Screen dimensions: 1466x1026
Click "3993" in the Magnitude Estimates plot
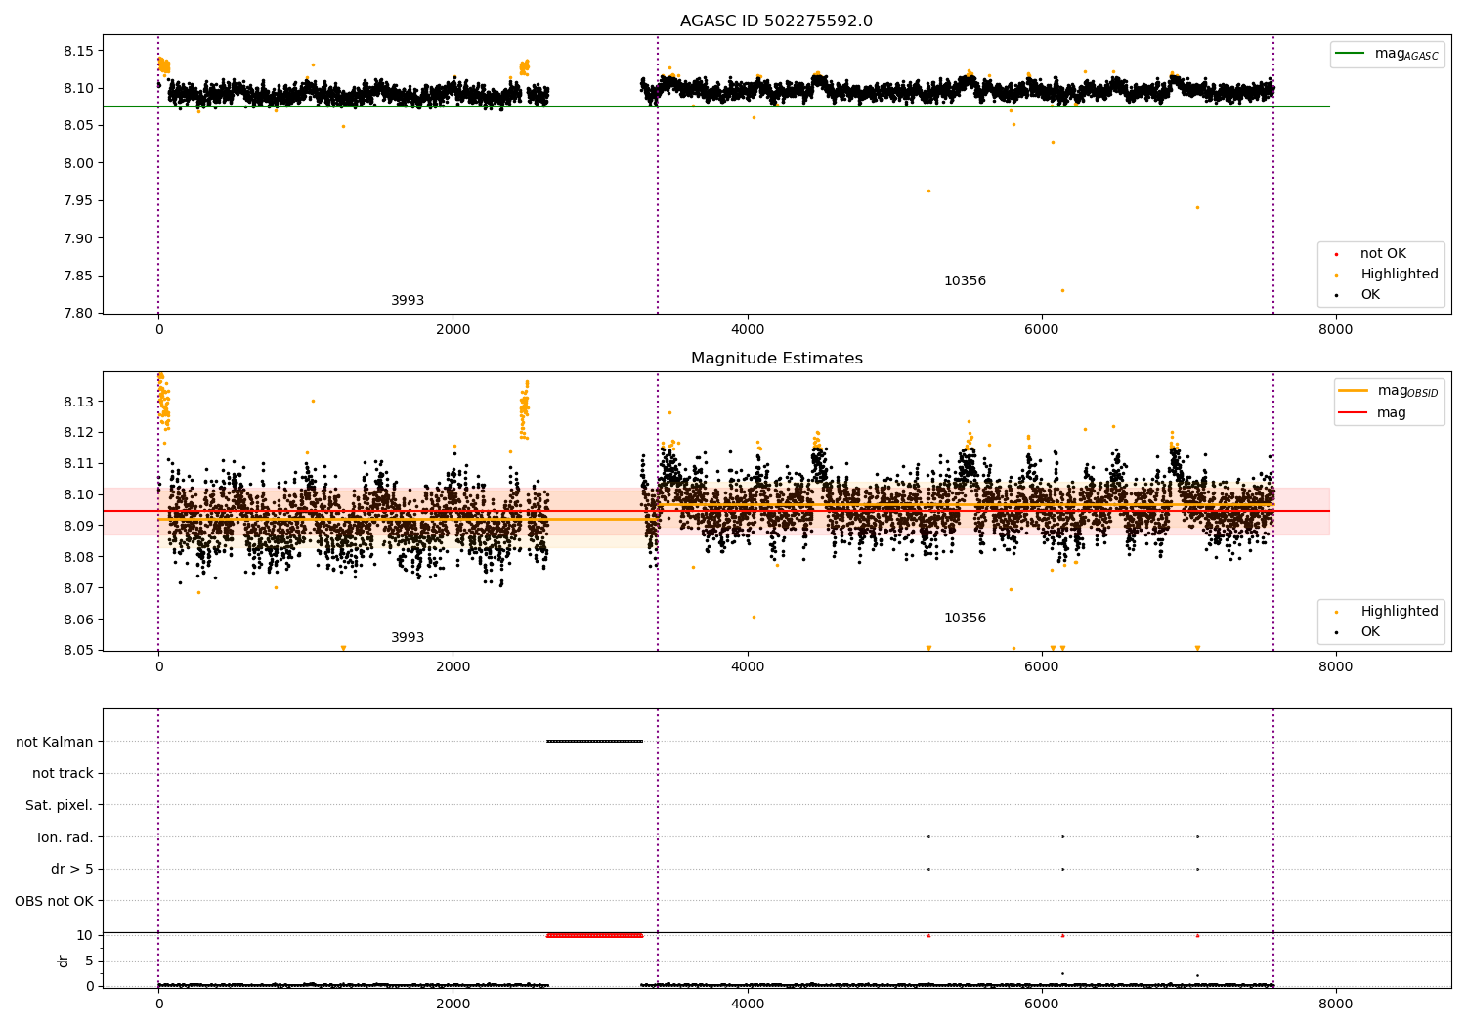click(408, 638)
